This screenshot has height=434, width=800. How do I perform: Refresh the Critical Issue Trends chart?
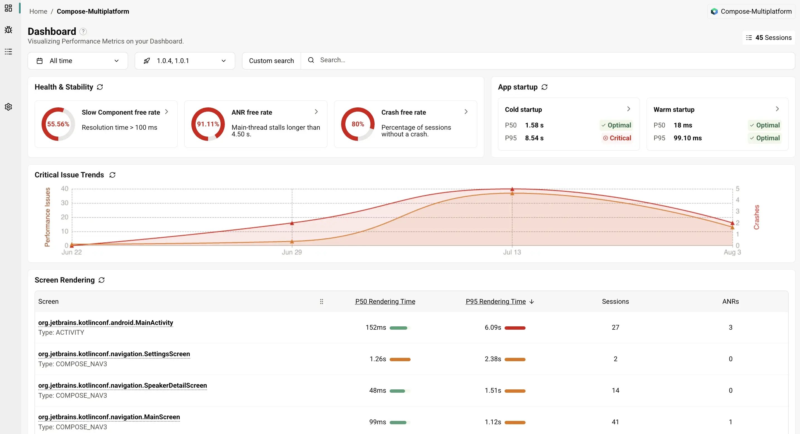112,175
